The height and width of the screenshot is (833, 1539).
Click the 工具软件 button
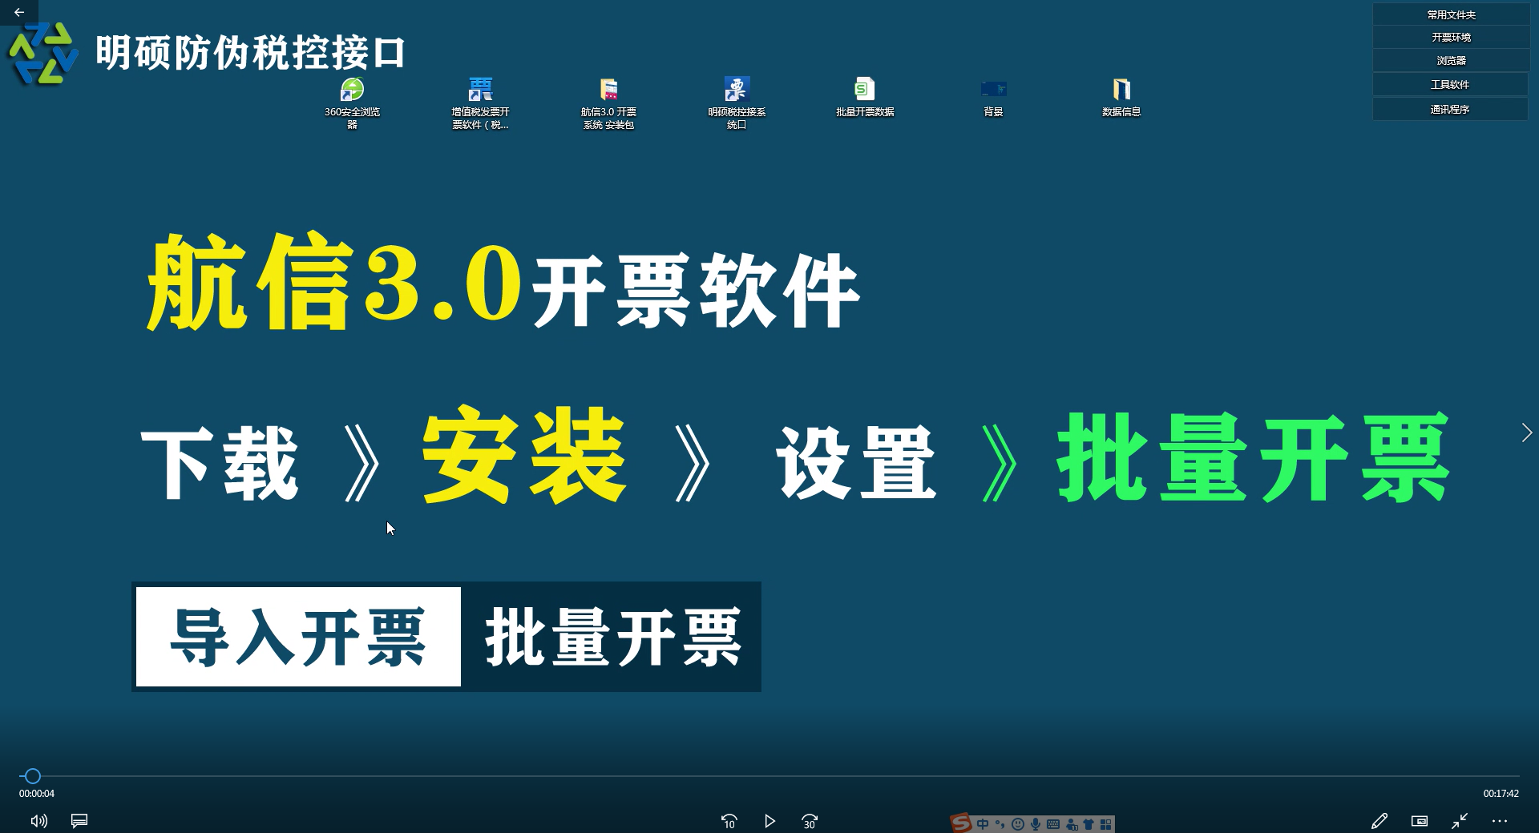pos(1451,84)
